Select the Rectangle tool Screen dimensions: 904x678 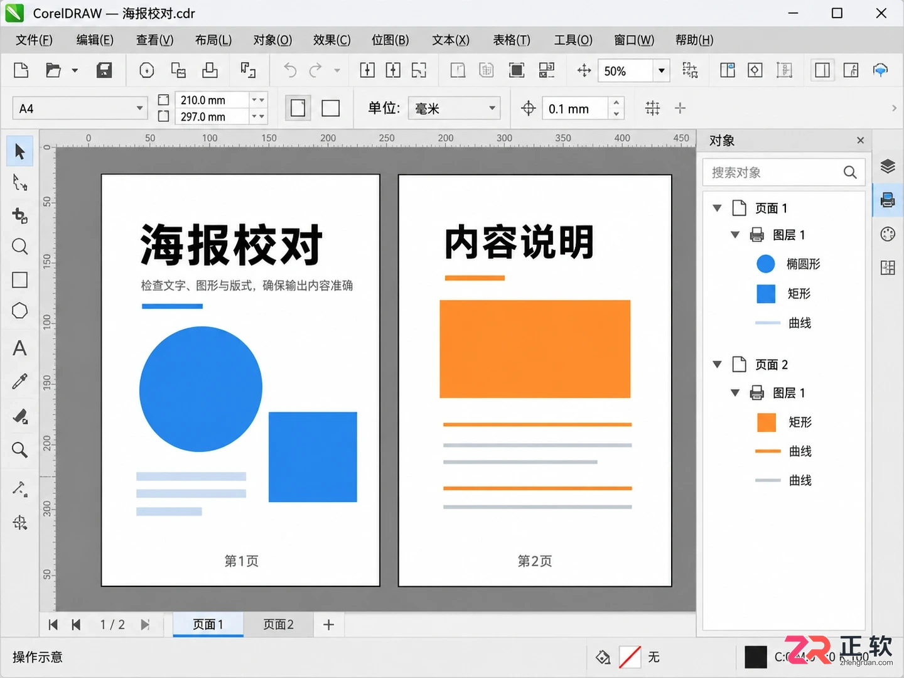[x=20, y=279]
